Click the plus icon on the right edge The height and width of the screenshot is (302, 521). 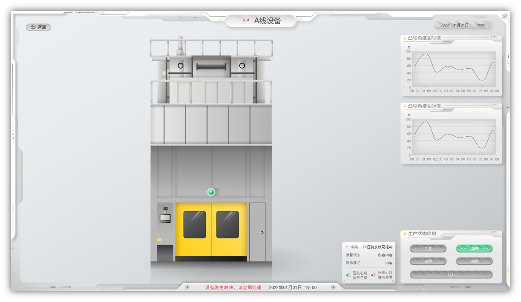click(508, 107)
